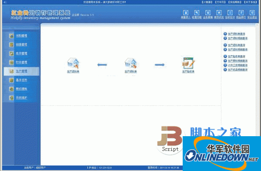Select 库存管理 in the sidebar

pos(21,54)
